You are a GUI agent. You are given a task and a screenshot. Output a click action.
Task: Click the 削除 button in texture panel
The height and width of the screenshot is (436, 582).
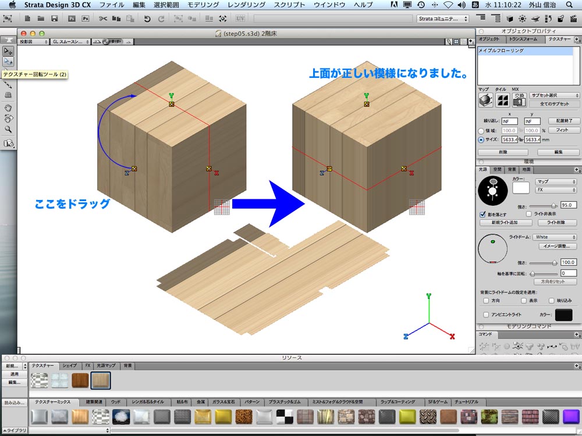(503, 152)
